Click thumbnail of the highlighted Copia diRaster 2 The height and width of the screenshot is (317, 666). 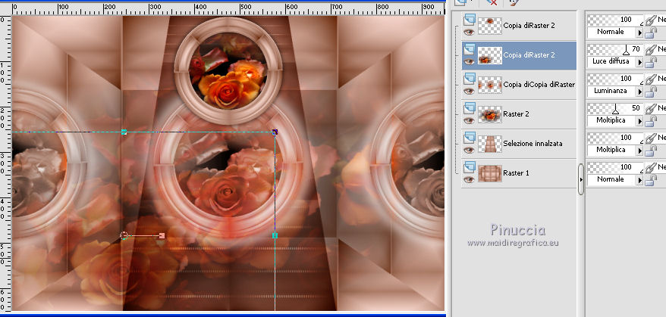click(490, 55)
